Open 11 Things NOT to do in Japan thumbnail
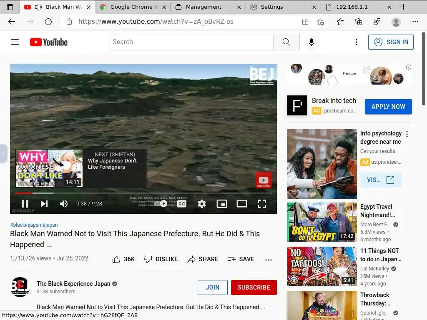 pyautogui.click(x=322, y=266)
